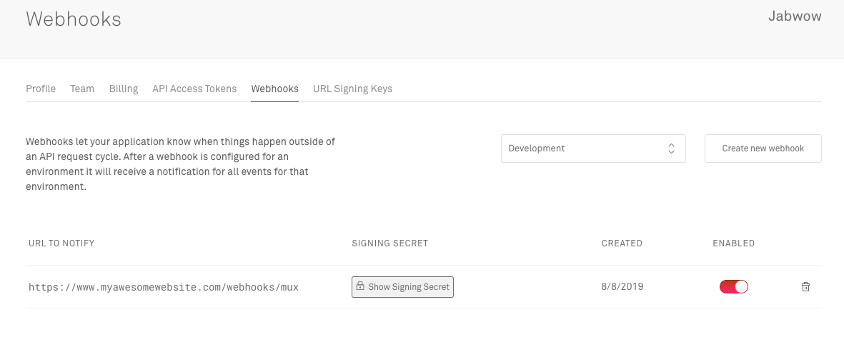Click the URL TO NOTIFY column header

coord(61,243)
